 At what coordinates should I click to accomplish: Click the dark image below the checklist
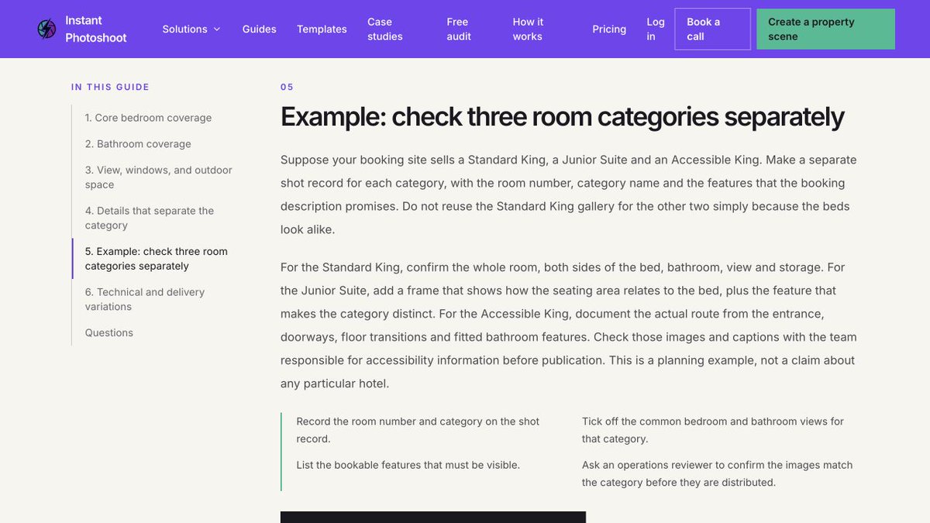[x=433, y=517]
